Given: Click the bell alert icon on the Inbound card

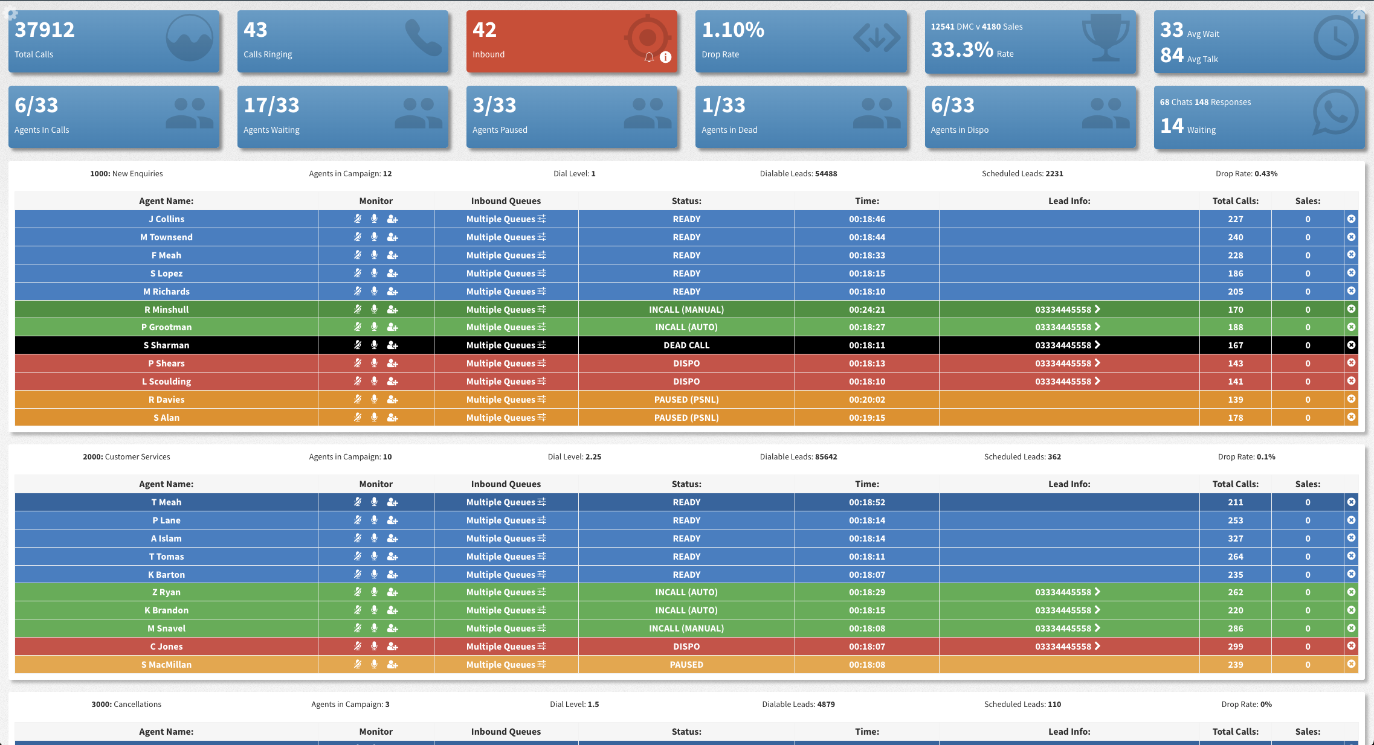Looking at the screenshot, I should click(x=648, y=58).
